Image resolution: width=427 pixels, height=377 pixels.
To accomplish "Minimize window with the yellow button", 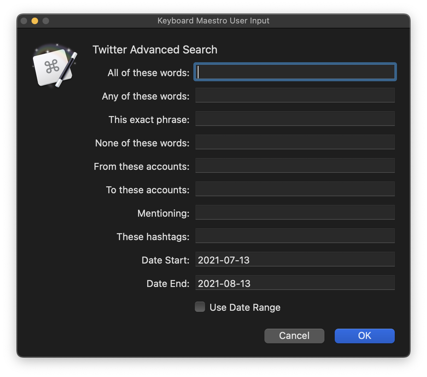I will (35, 21).
